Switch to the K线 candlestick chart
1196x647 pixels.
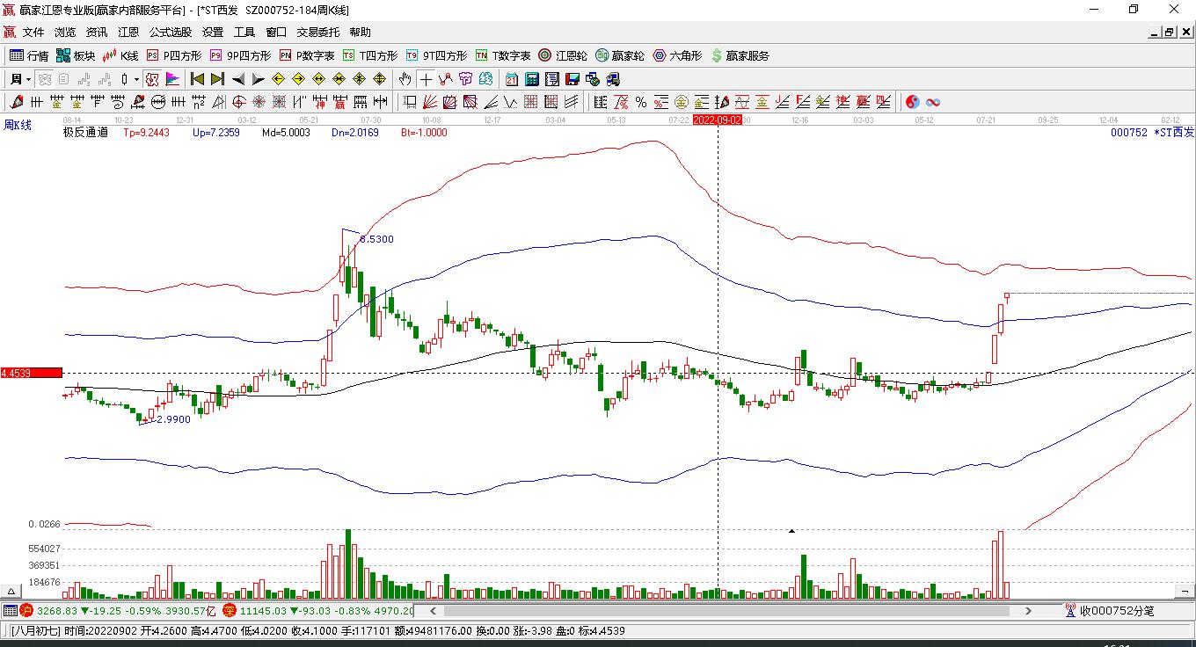pos(120,55)
